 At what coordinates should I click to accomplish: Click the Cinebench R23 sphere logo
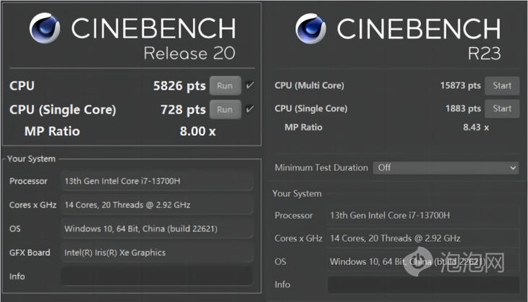310,29
